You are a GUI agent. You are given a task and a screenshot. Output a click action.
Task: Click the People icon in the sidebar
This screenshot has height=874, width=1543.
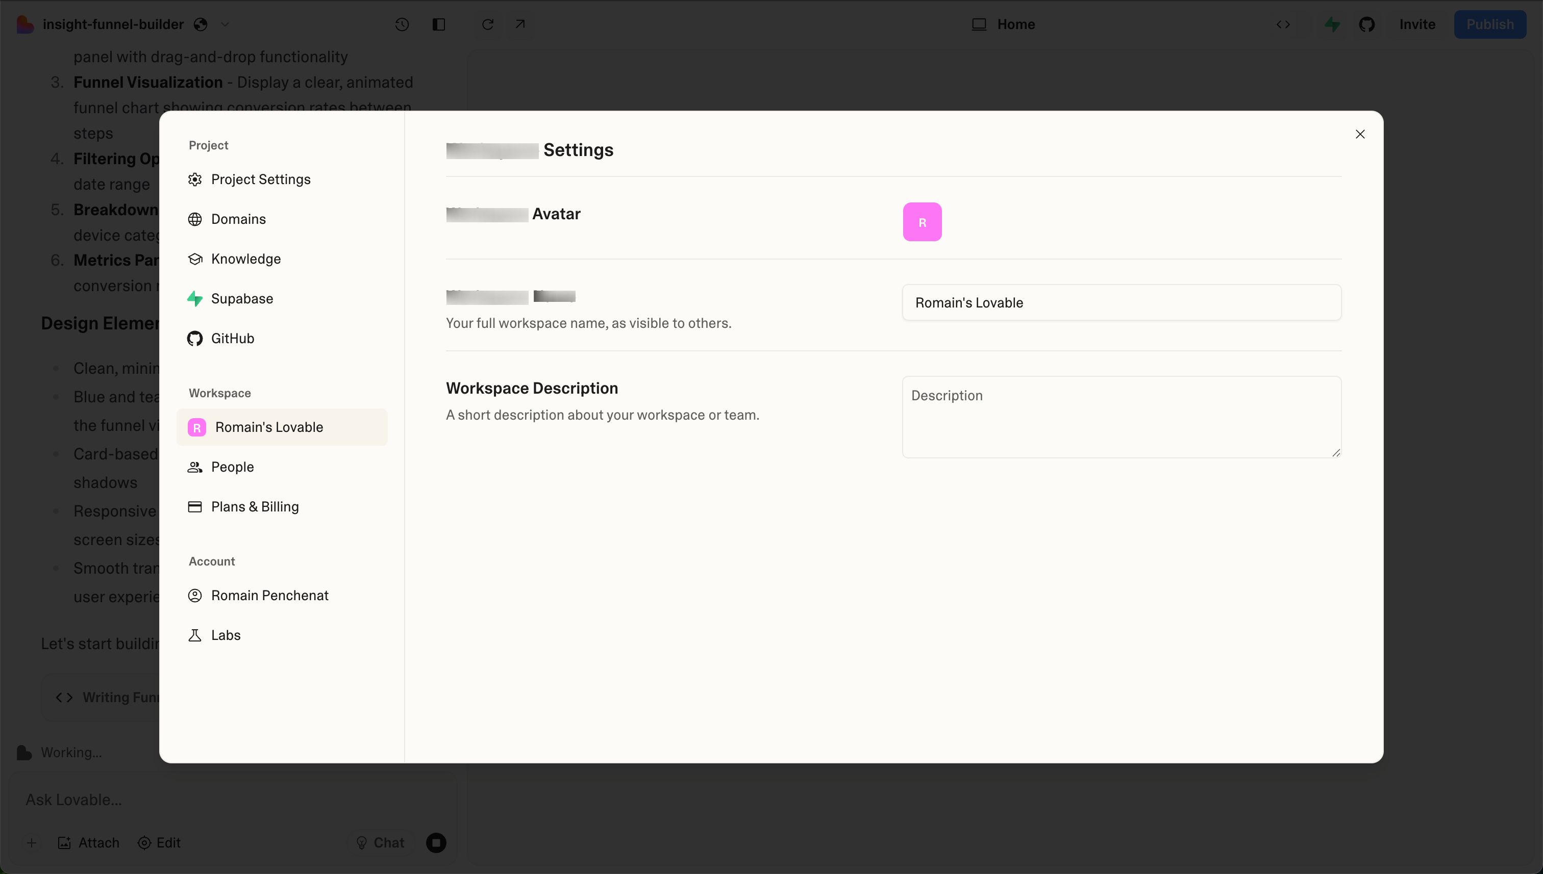[194, 467]
